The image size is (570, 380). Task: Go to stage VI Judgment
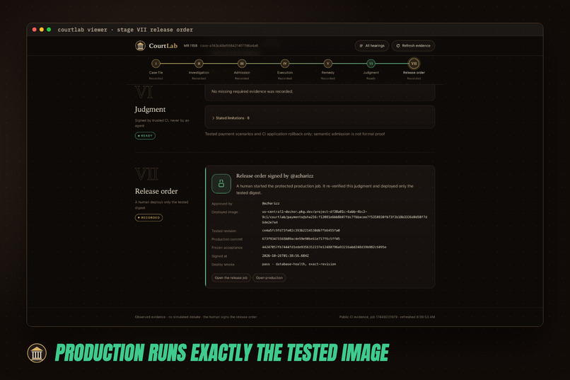click(x=371, y=64)
